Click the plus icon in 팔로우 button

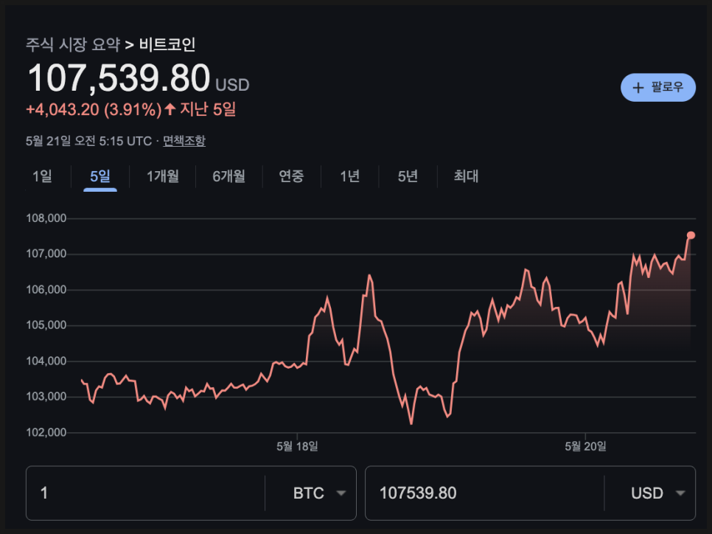(638, 88)
